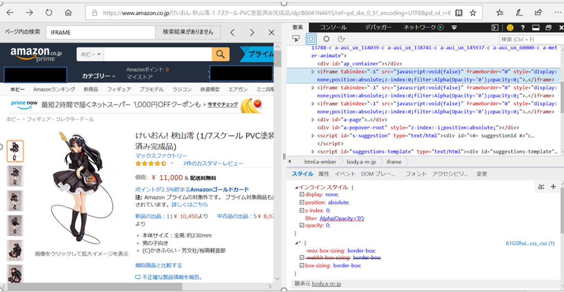
Task: Click the Amazon search magnifier button
Action: pyautogui.click(x=220, y=55)
